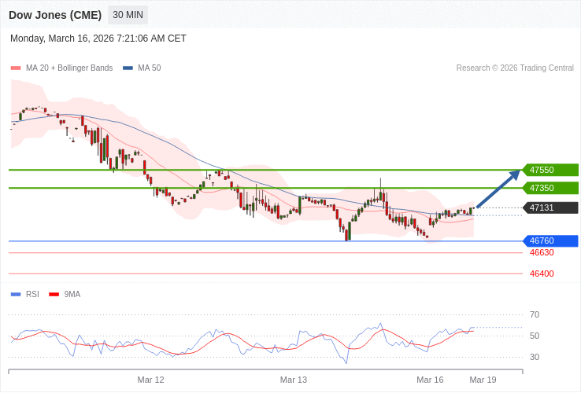Click the 30 MIN timeframe badge
581x393 pixels.
[x=128, y=15]
